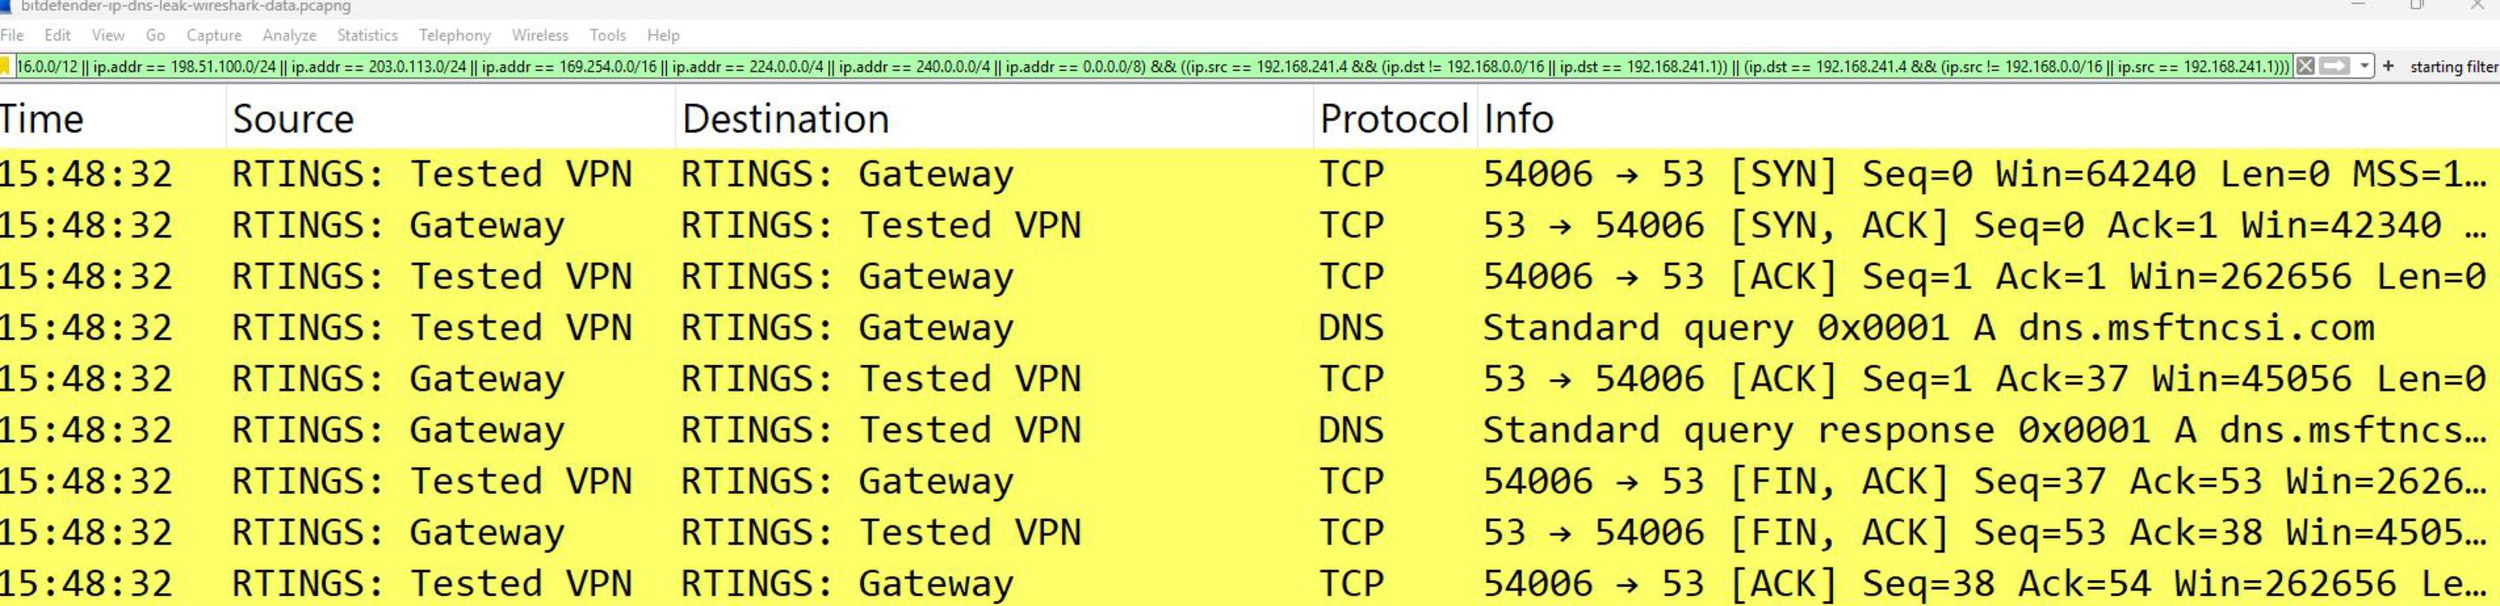Click the plus icon to add filter button
Image resolution: width=2500 pixels, height=606 pixels.
point(2389,67)
